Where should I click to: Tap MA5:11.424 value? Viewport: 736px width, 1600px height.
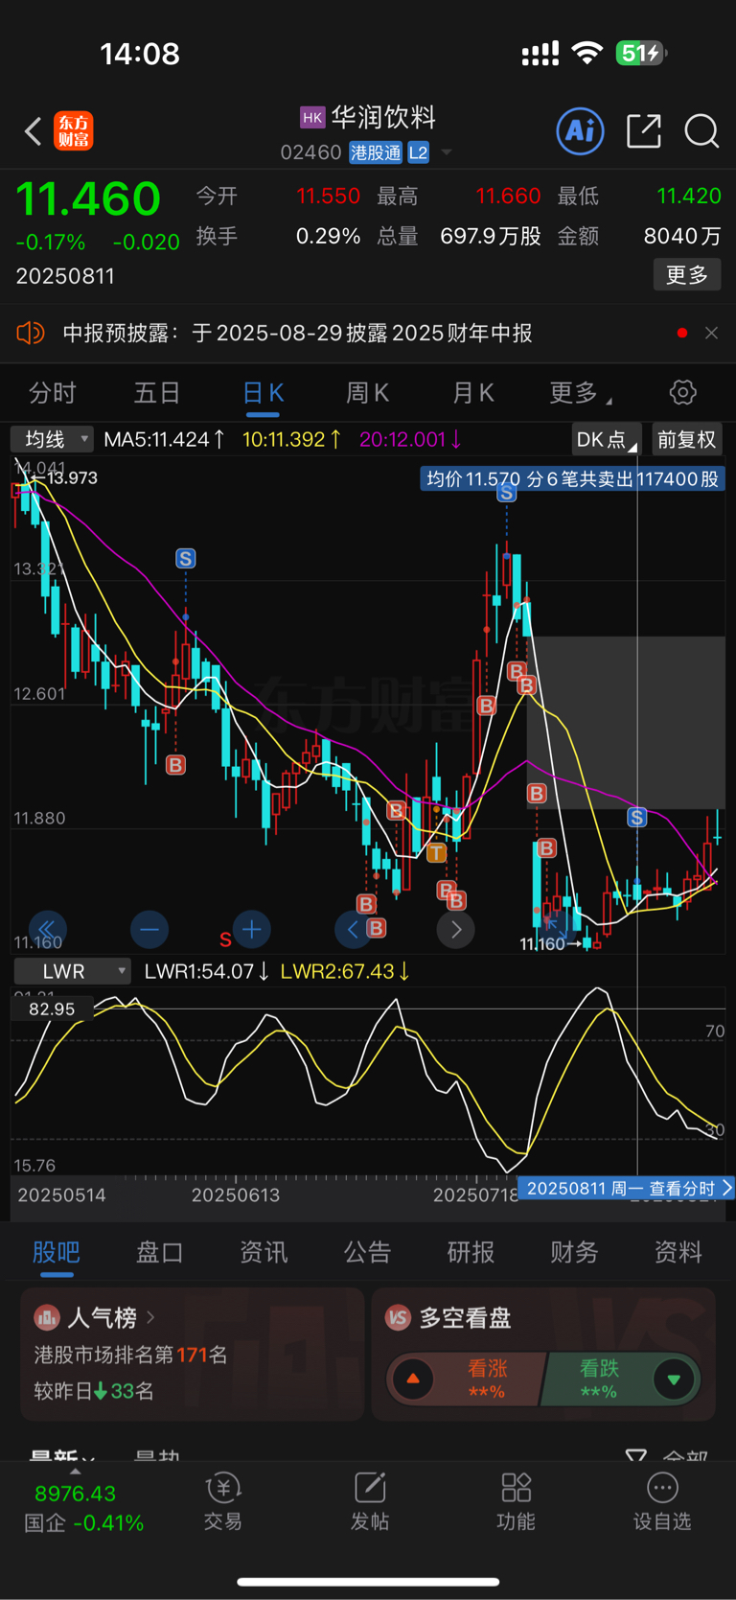[x=164, y=439]
